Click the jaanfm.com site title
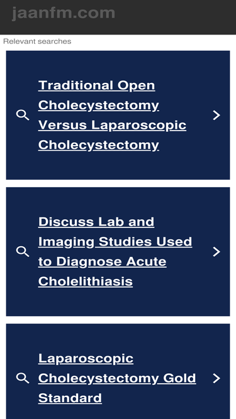This screenshot has width=236, height=419. (x=64, y=13)
